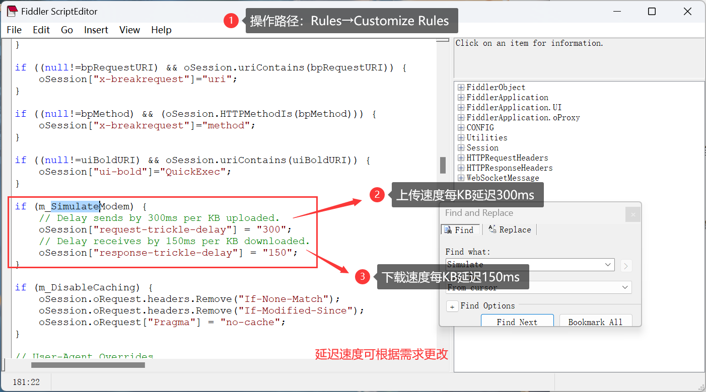Expand the WebSocketMessage tree node
The width and height of the screenshot is (706, 392).
(461, 178)
